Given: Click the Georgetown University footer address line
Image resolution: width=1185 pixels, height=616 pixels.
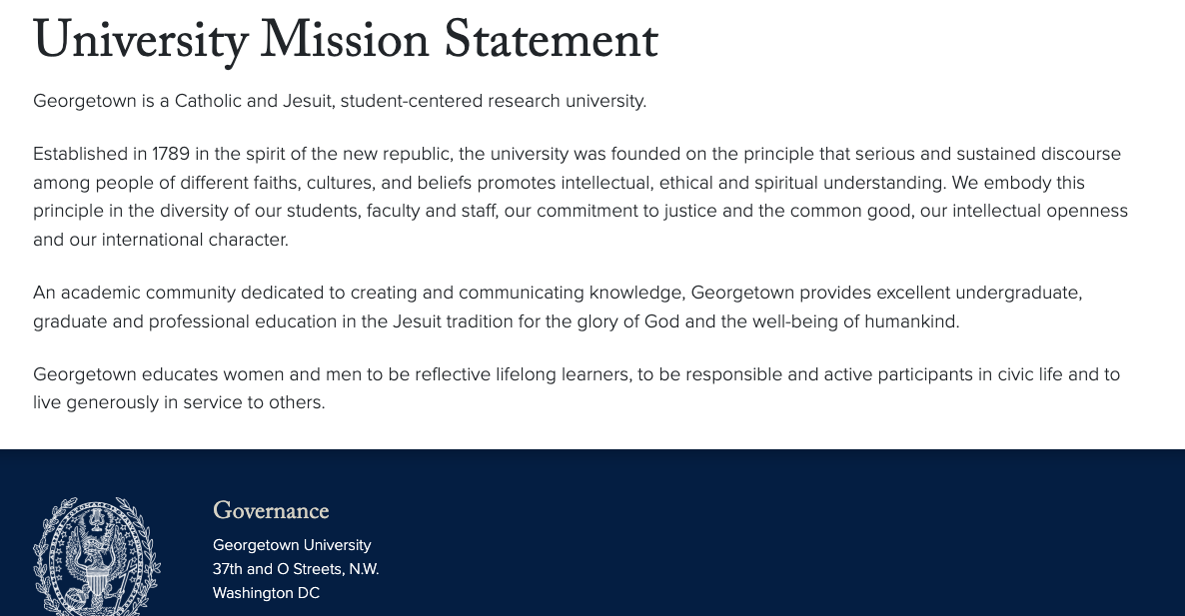Looking at the screenshot, I should pyautogui.click(x=292, y=545).
